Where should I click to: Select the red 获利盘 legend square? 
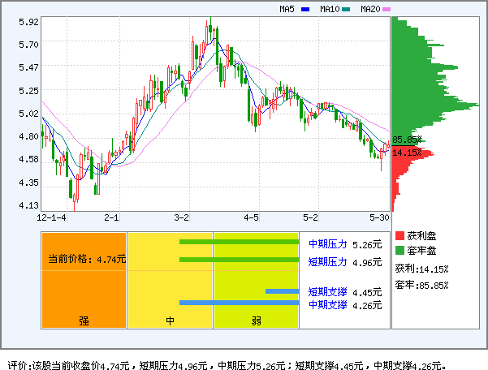coord(399,235)
